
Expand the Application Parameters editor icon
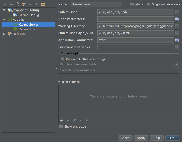[177, 40]
